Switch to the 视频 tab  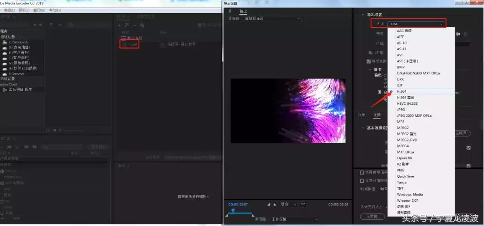coord(377,115)
